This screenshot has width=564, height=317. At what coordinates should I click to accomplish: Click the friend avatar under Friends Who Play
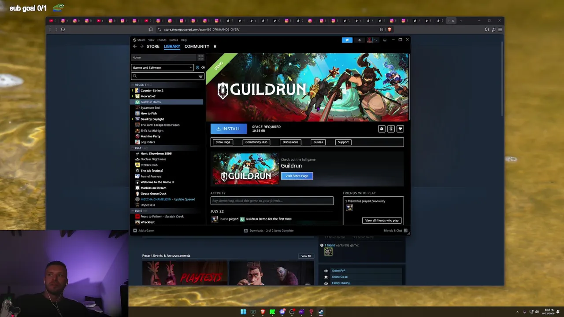click(349, 207)
